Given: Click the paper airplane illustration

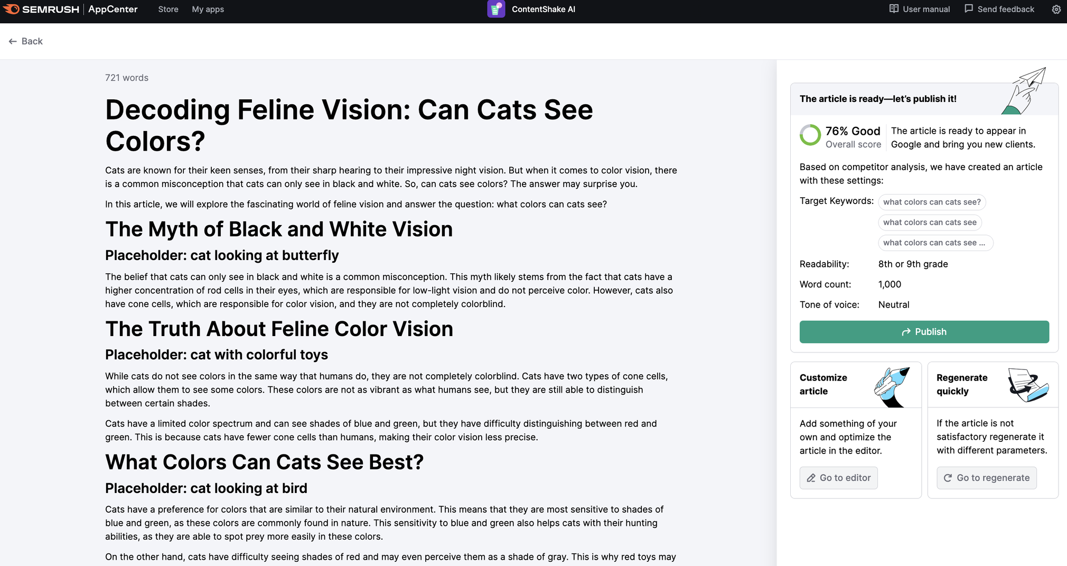Looking at the screenshot, I should 1025,90.
